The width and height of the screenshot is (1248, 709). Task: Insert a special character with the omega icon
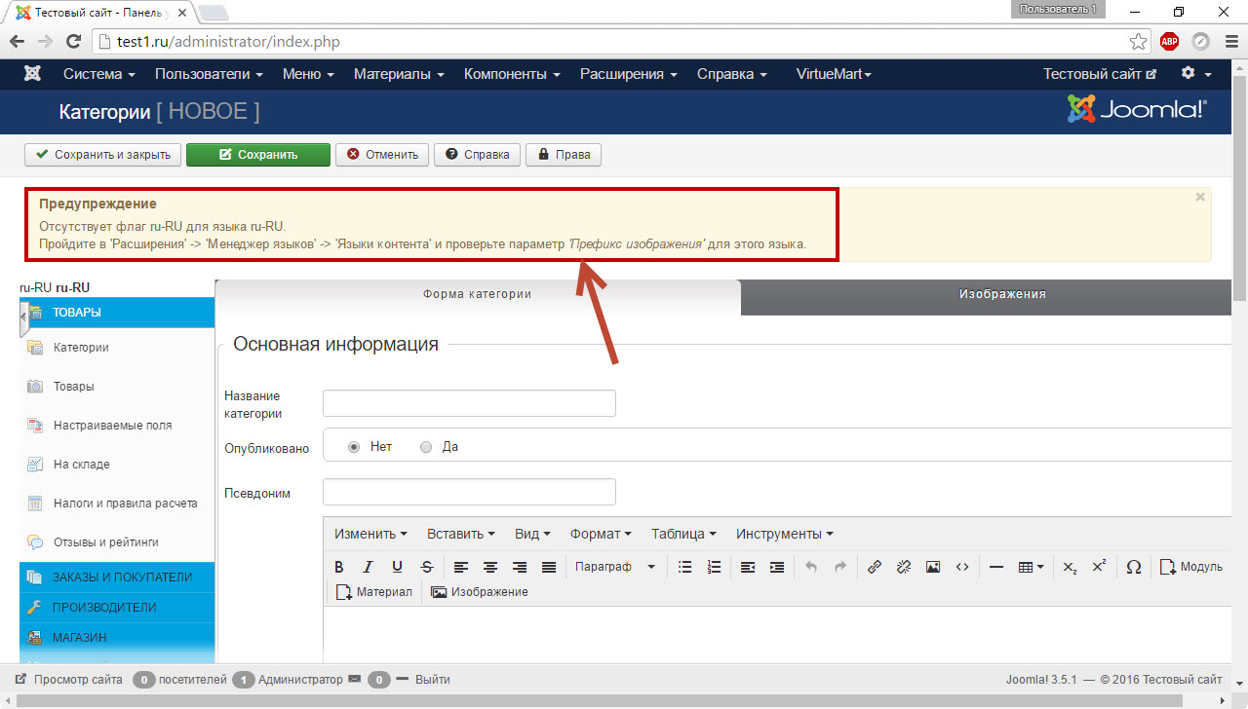tap(1134, 566)
